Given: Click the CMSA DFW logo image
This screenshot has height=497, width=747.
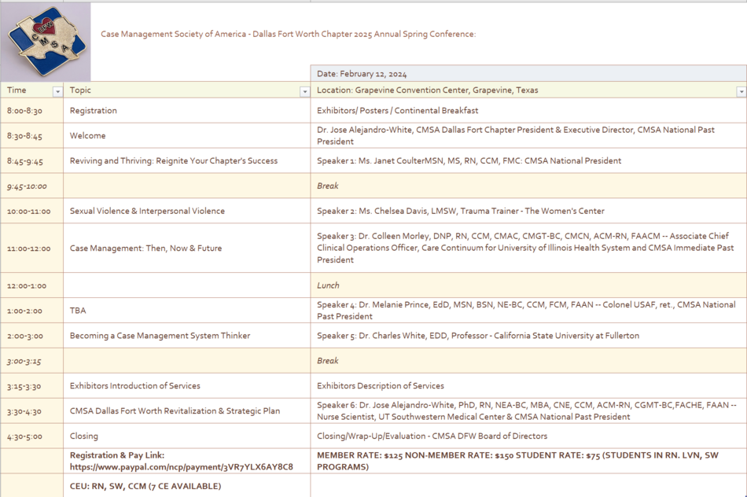Looking at the screenshot, I should click(46, 42).
